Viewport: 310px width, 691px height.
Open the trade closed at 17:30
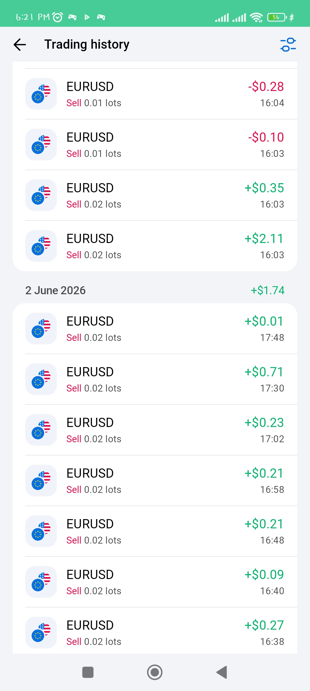pyautogui.click(x=155, y=379)
